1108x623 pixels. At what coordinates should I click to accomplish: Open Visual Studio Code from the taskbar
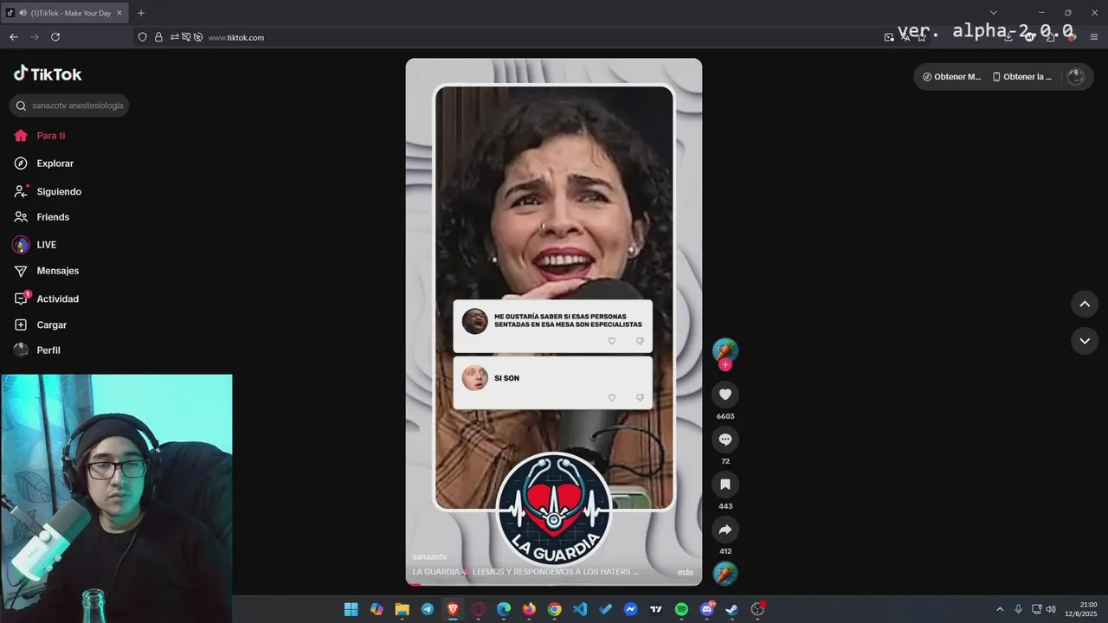pyautogui.click(x=580, y=609)
